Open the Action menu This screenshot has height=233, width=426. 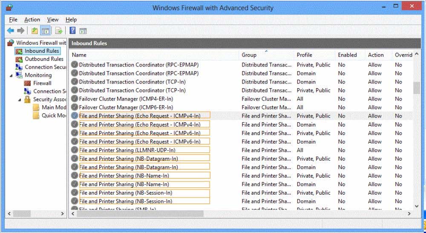pyautogui.click(x=32, y=20)
